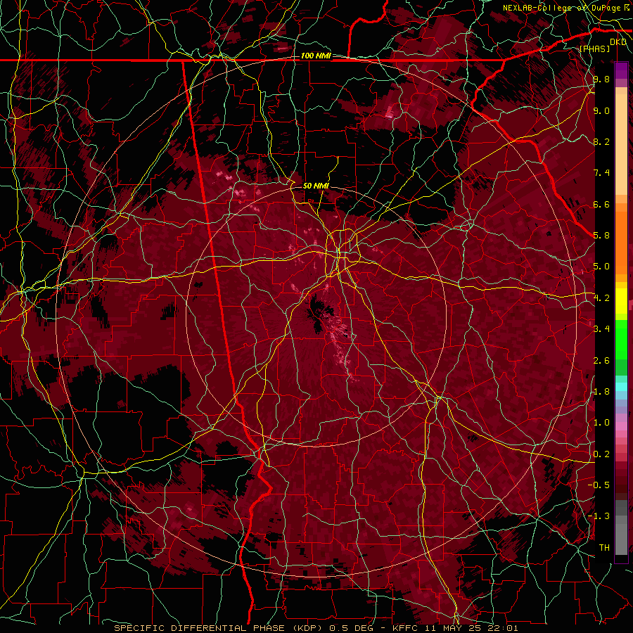Click the "9.0" value on the color scale
The image size is (633, 633).
coord(601,110)
